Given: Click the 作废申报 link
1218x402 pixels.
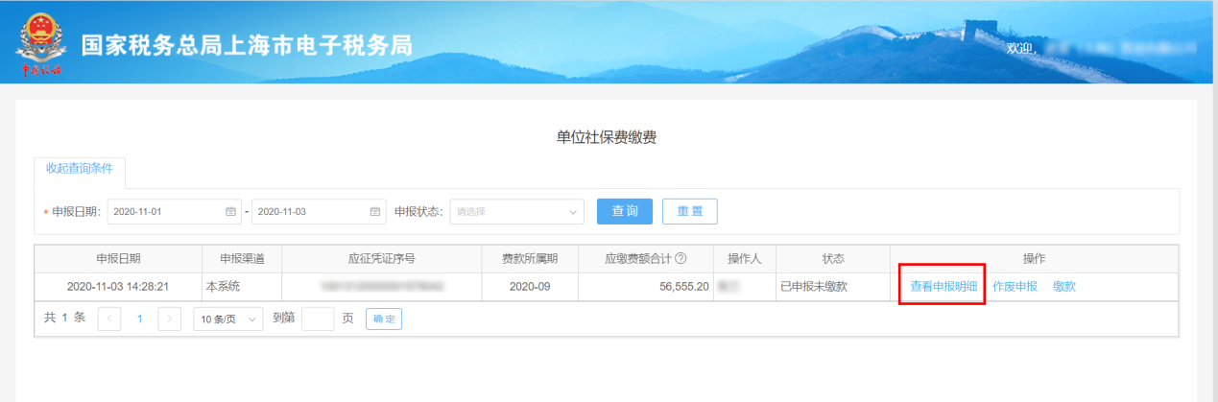Looking at the screenshot, I should 1015,287.
